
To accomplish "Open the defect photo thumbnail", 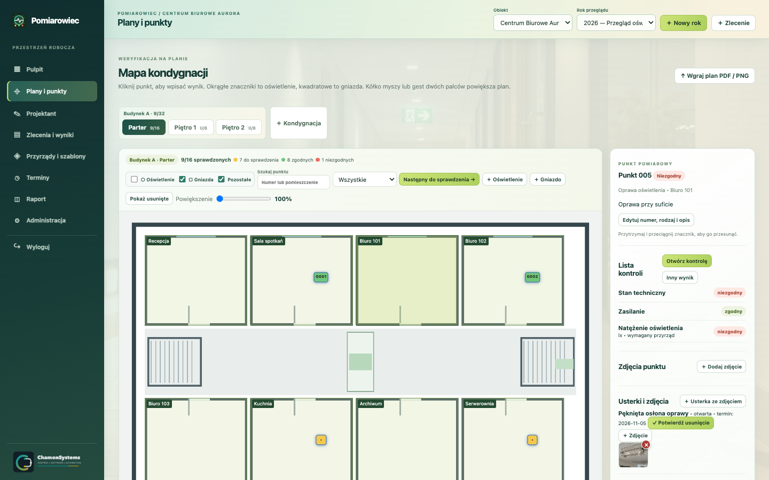I will tap(633, 455).
